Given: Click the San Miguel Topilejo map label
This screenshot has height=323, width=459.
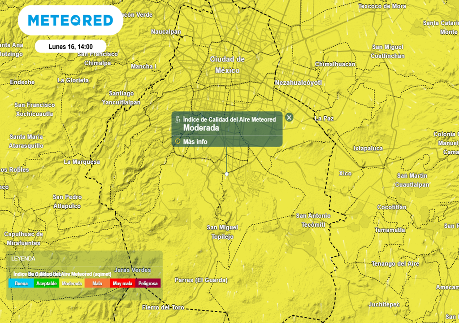Looking at the screenshot, I should [x=222, y=232].
